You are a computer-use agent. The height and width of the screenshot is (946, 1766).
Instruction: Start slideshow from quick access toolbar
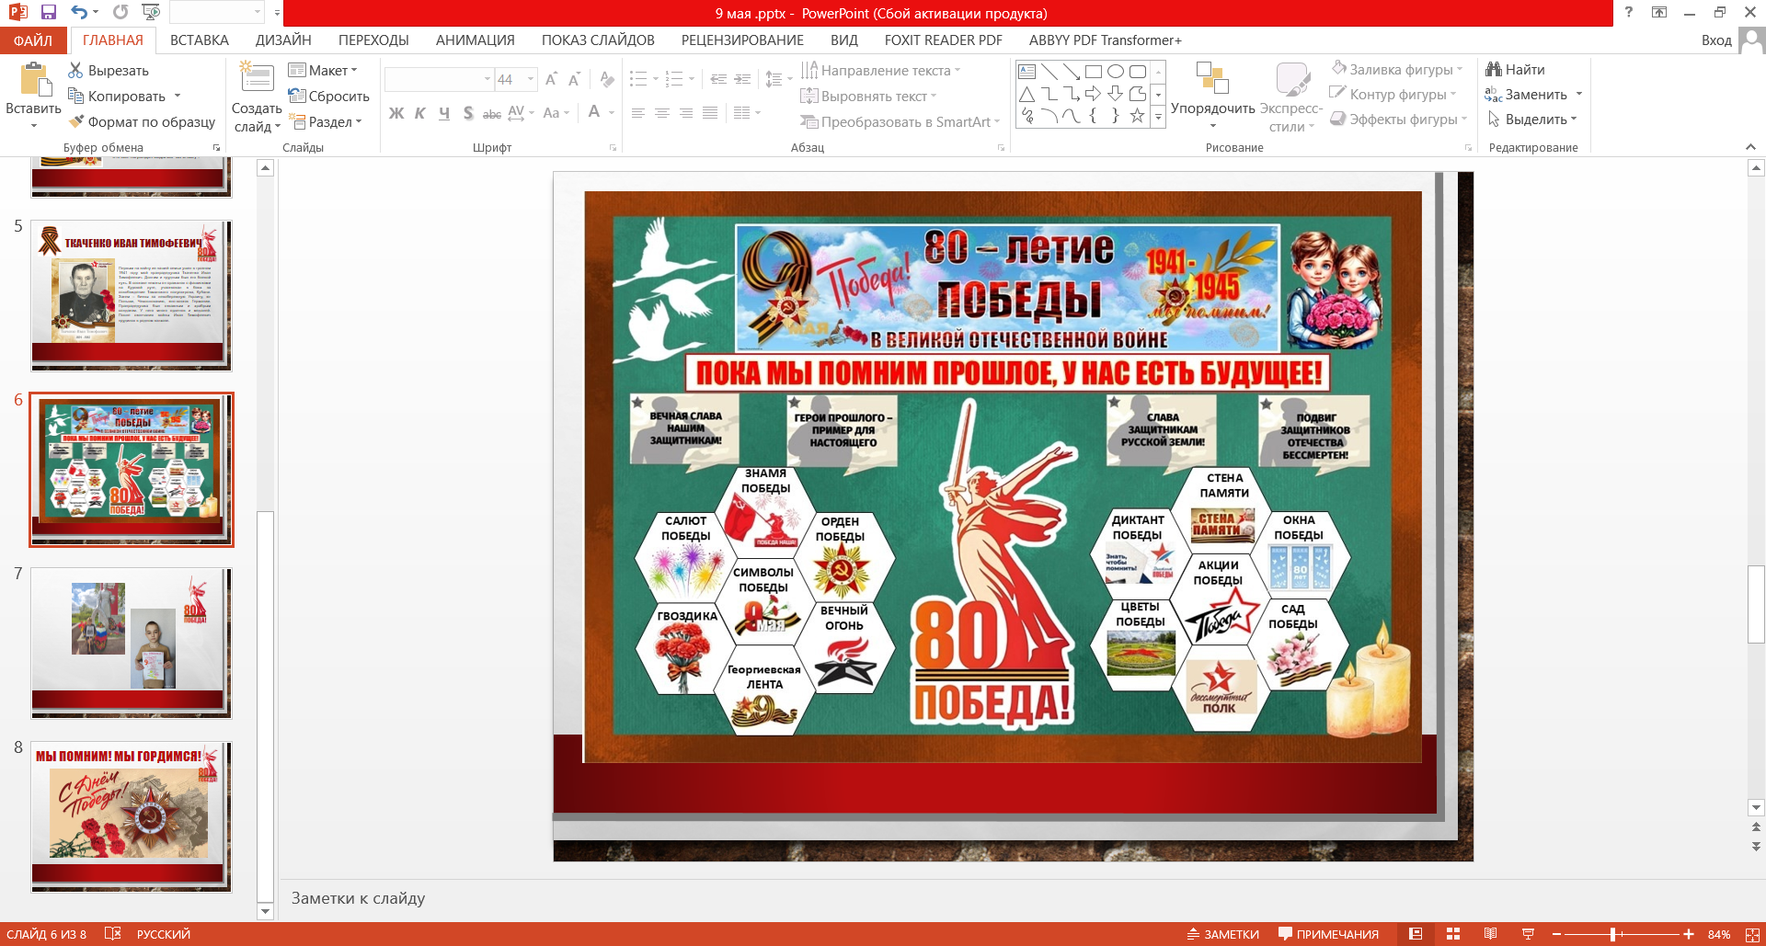click(x=151, y=13)
